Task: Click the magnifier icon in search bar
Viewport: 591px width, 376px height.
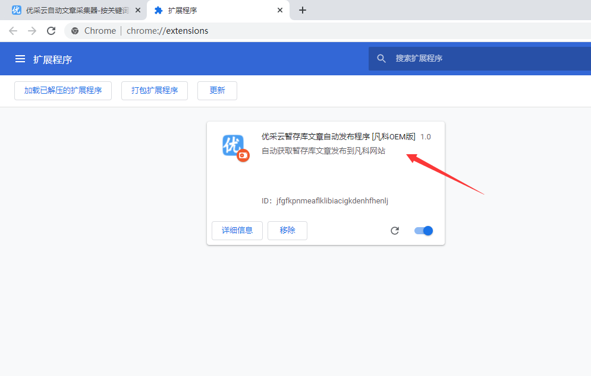Action: click(382, 59)
